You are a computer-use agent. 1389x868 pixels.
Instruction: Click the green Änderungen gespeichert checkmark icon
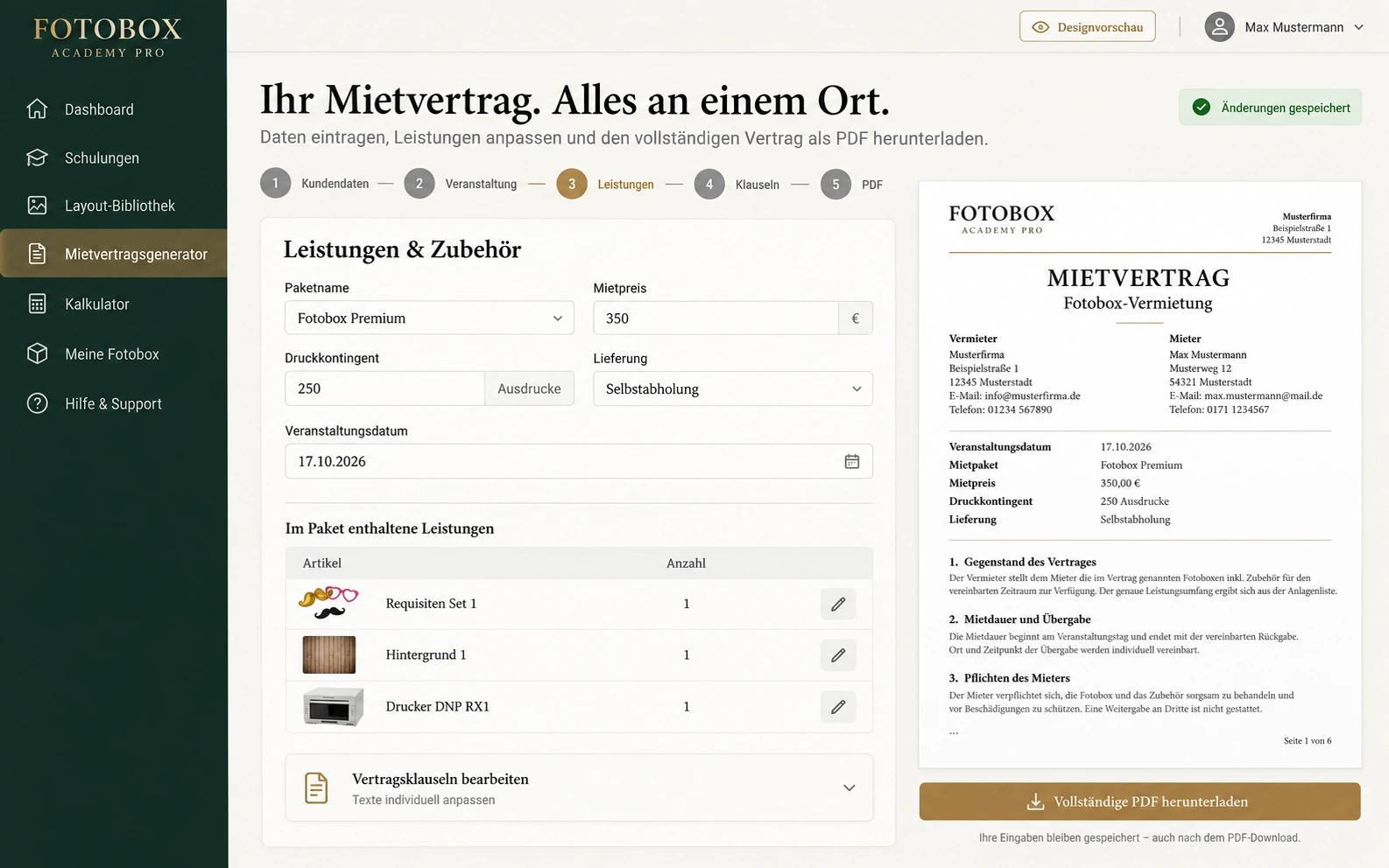point(1202,108)
